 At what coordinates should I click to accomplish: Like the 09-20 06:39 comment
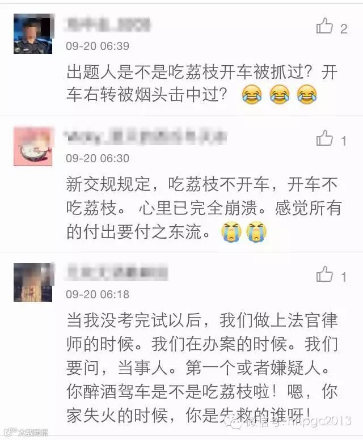coord(324,26)
